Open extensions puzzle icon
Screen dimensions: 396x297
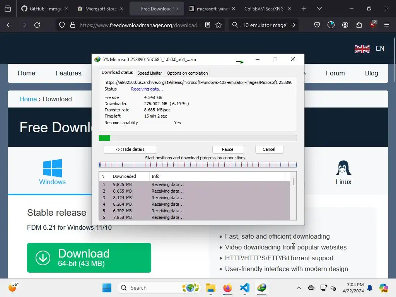[x=359, y=25]
